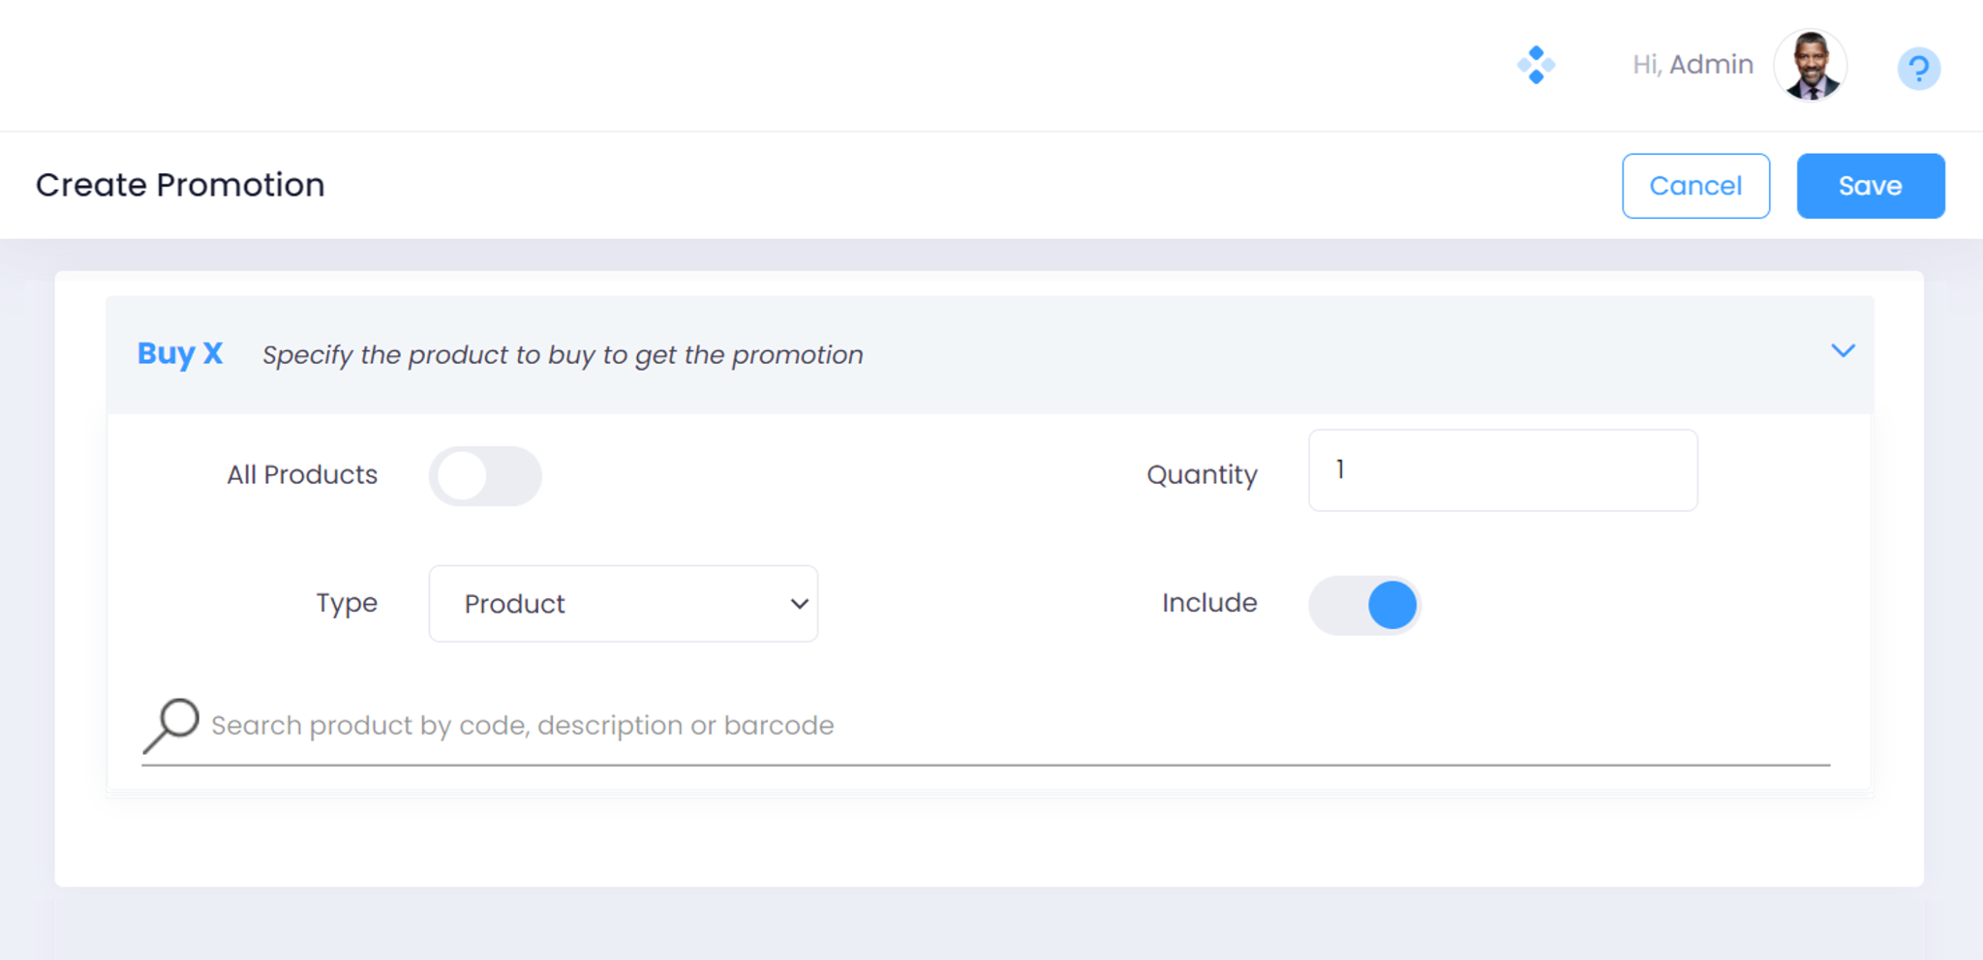Collapse the Buy X section chevron
The width and height of the screenshot is (1983, 960).
[x=1843, y=350]
